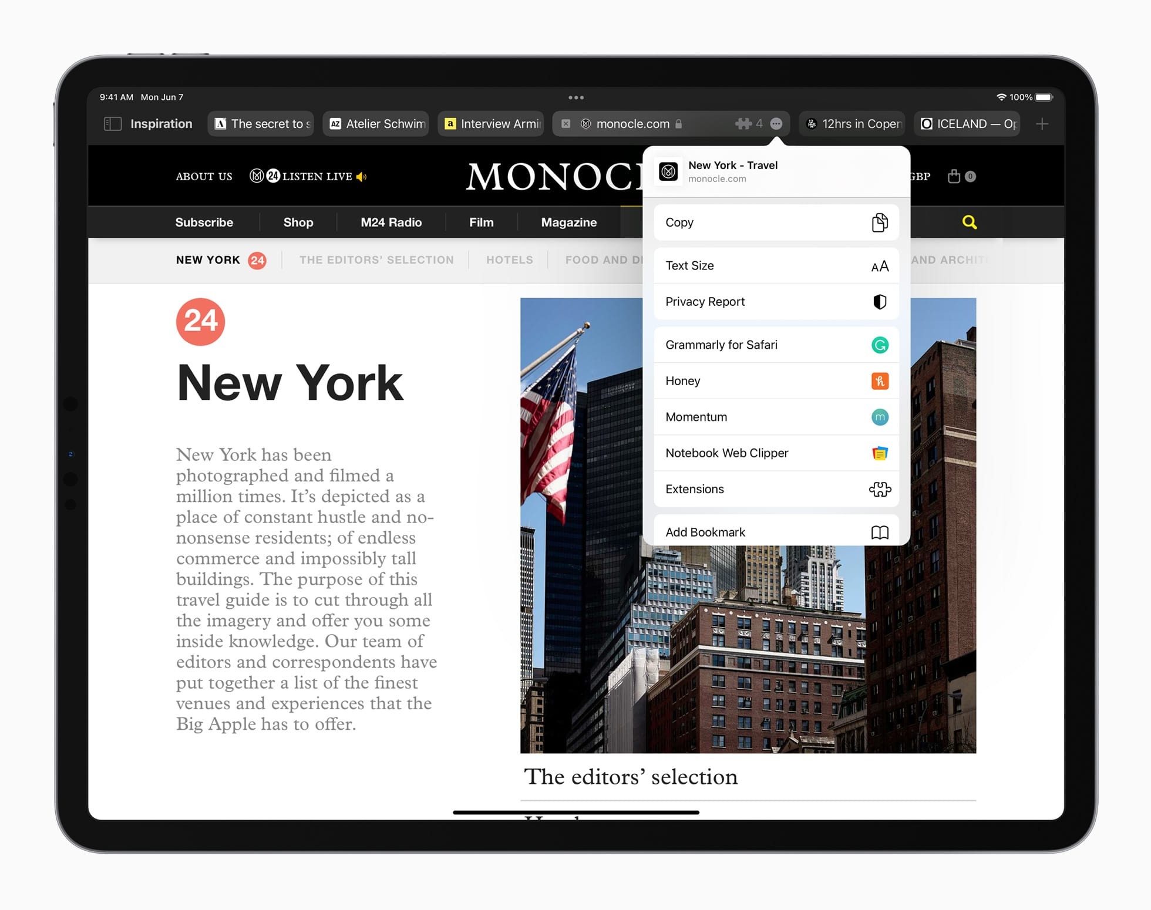Click the Notebook Web Clipper extension icon

coord(878,452)
